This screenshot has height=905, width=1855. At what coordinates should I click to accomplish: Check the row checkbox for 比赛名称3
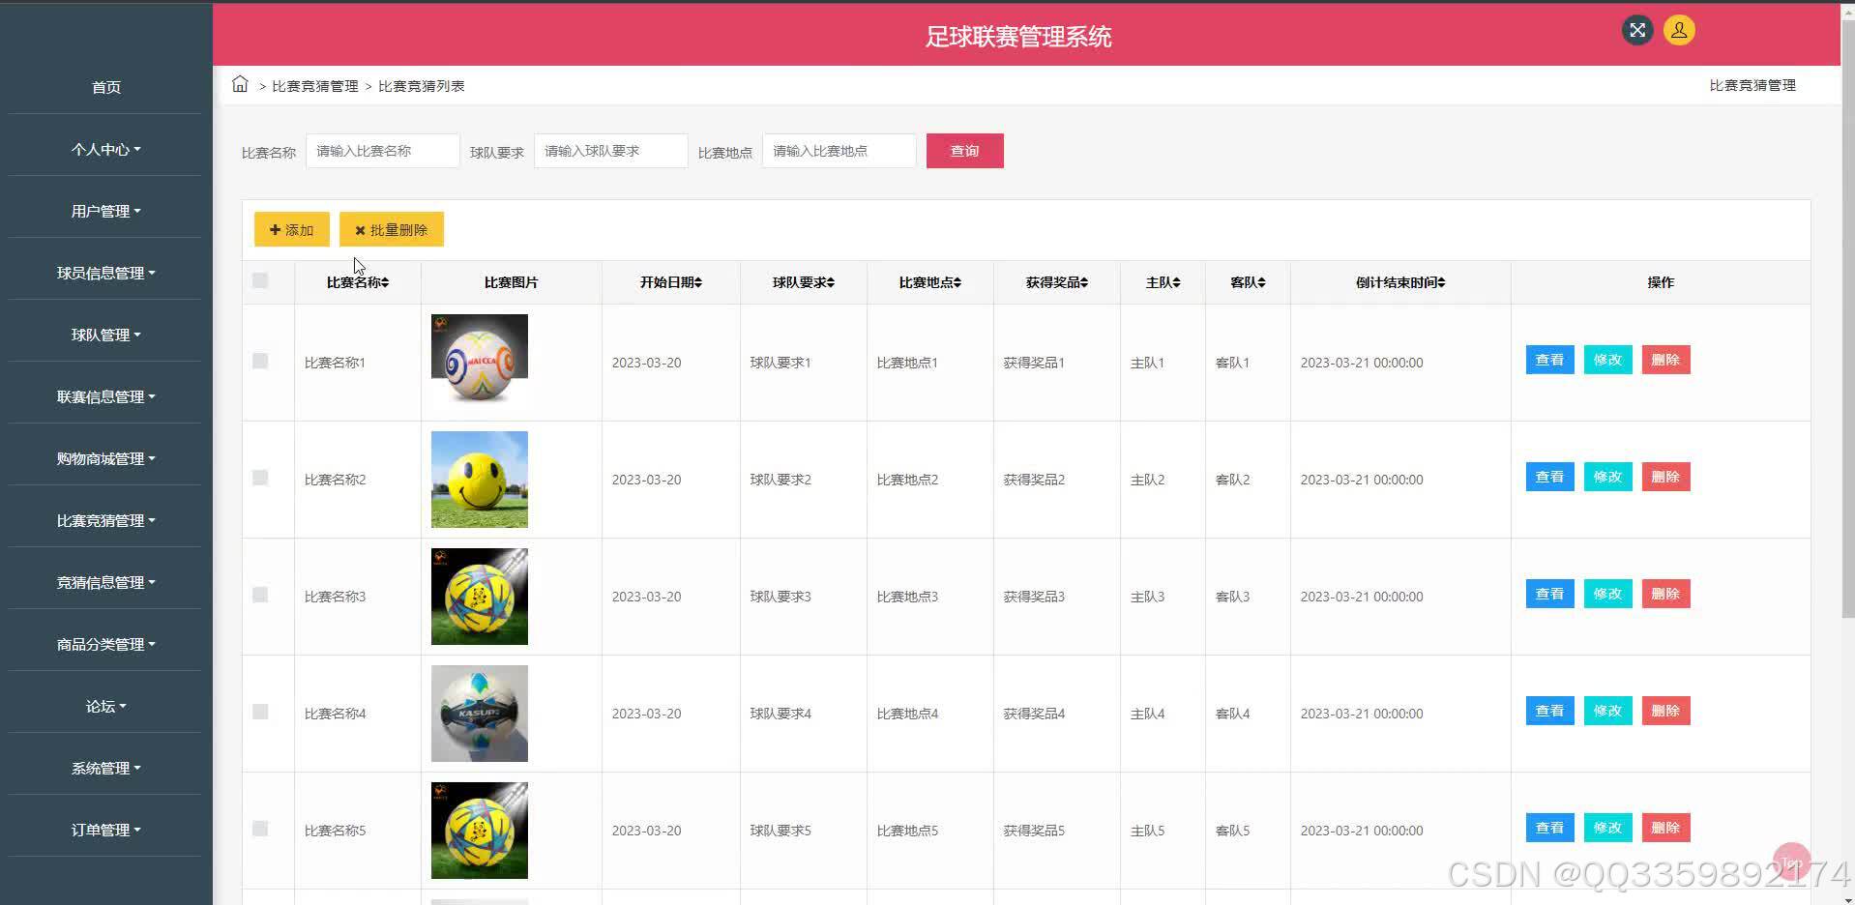pyautogui.click(x=260, y=595)
